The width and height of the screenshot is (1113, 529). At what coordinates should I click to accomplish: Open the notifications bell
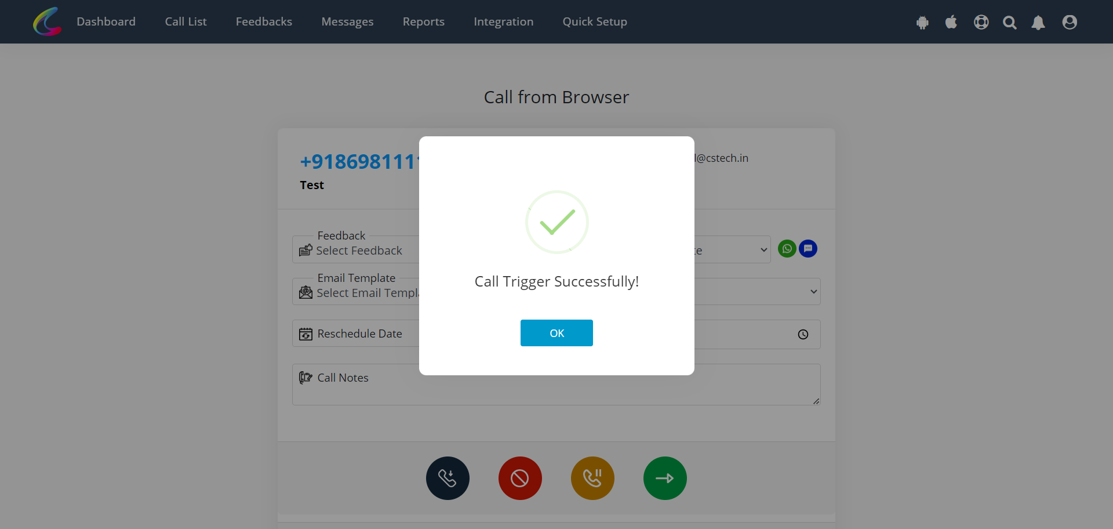click(x=1038, y=22)
